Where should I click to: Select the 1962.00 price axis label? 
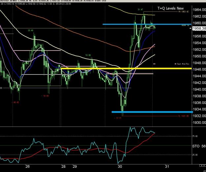(x=199, y=16)
